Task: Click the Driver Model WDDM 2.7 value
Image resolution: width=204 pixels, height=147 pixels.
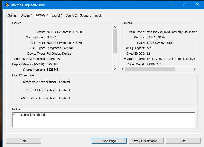Action: pyautogui.click(x=154, y=64)
